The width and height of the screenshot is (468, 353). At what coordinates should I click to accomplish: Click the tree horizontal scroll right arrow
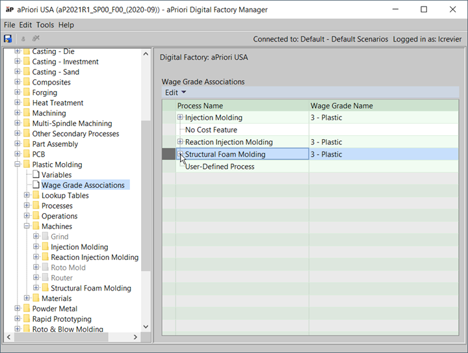135,337
